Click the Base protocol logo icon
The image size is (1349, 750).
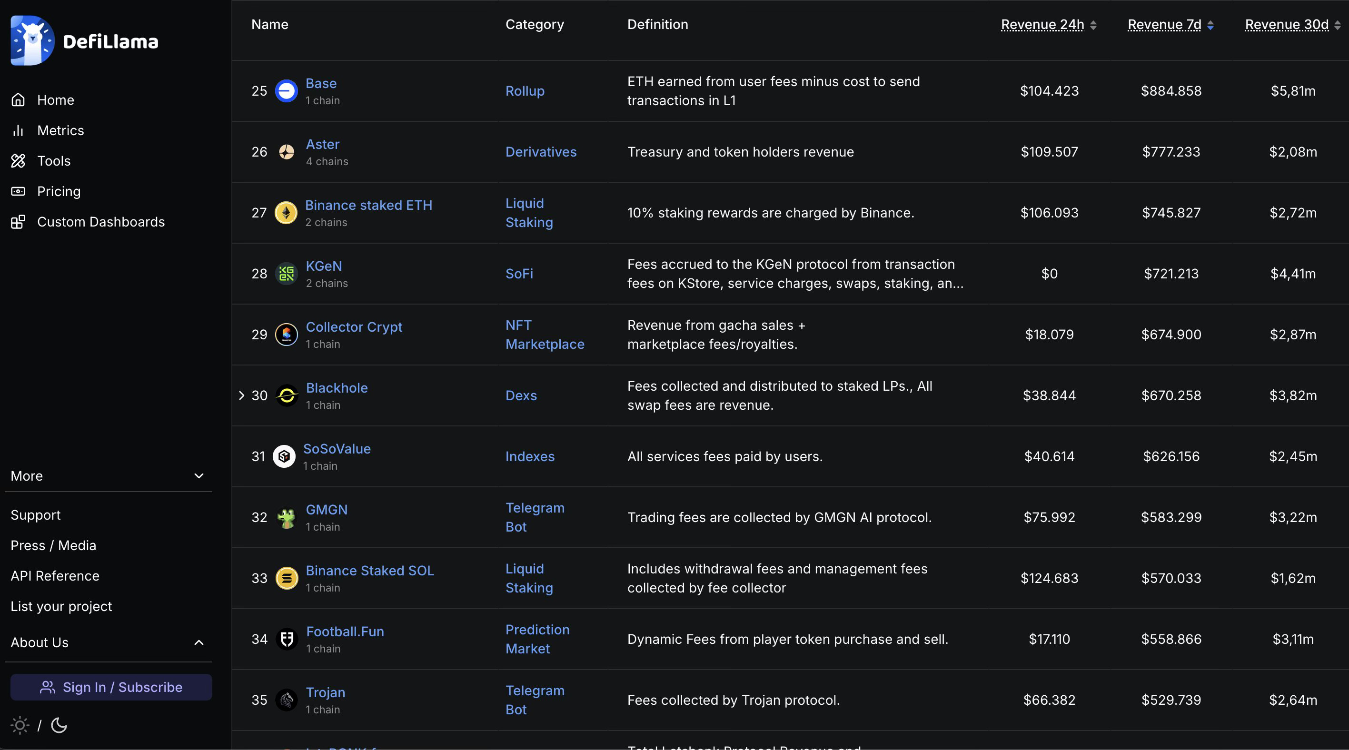(287, 91)
